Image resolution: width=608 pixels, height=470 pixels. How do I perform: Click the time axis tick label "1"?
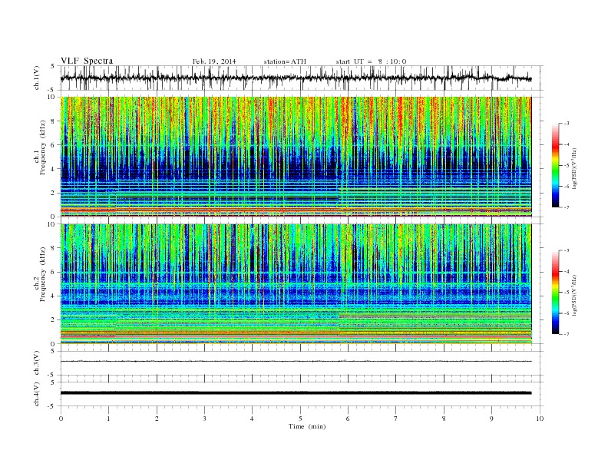(108, 419)
